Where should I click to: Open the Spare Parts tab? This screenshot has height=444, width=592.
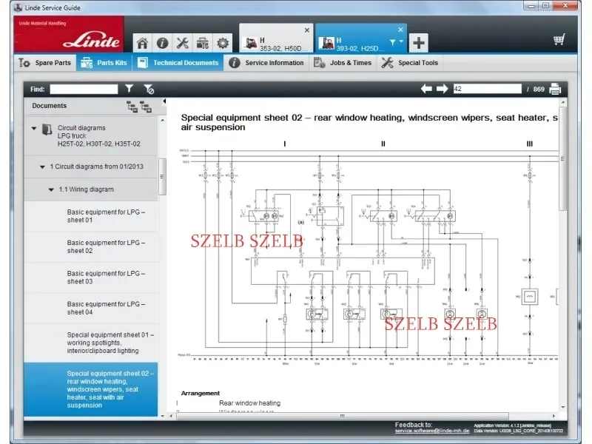coord(45,63)
